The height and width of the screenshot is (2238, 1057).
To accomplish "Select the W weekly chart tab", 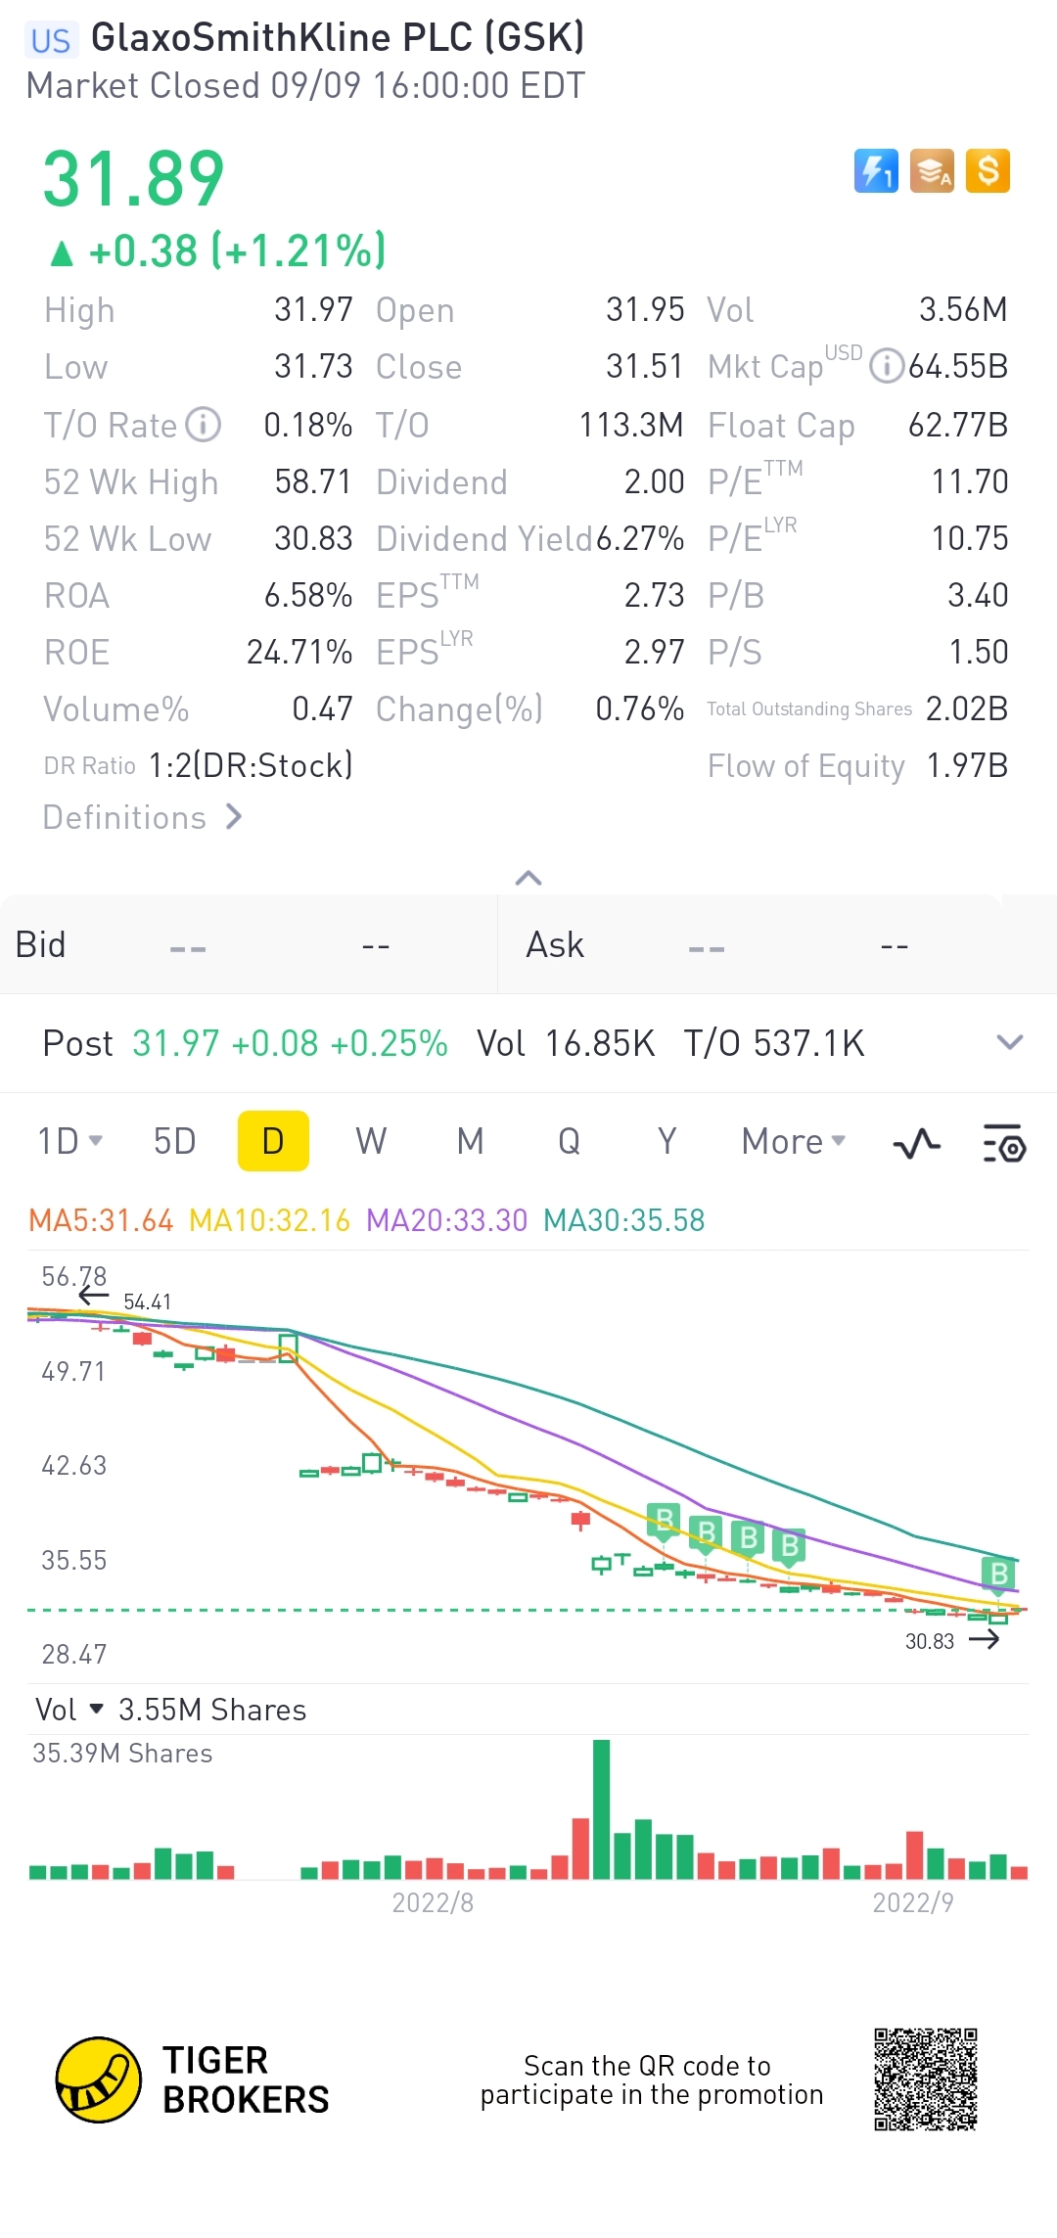I will (x=371, y=1141).
